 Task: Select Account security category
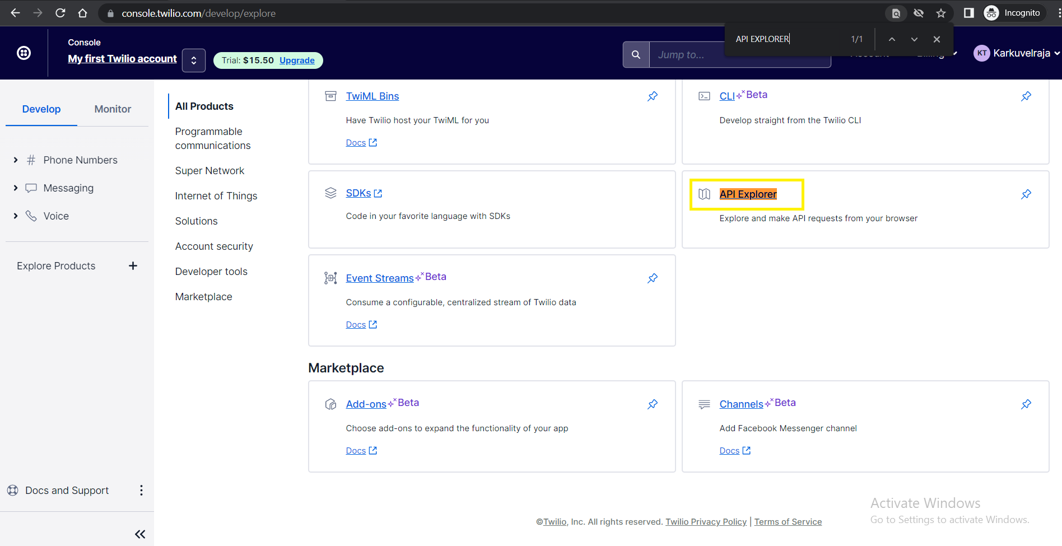pyautogui.click(x=214, y=246)
